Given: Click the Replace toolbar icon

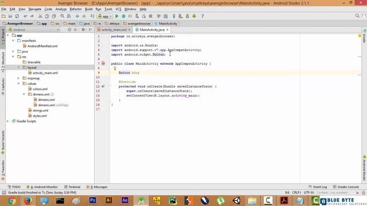Looking at the screenshot, I should (x=69, y=16).
